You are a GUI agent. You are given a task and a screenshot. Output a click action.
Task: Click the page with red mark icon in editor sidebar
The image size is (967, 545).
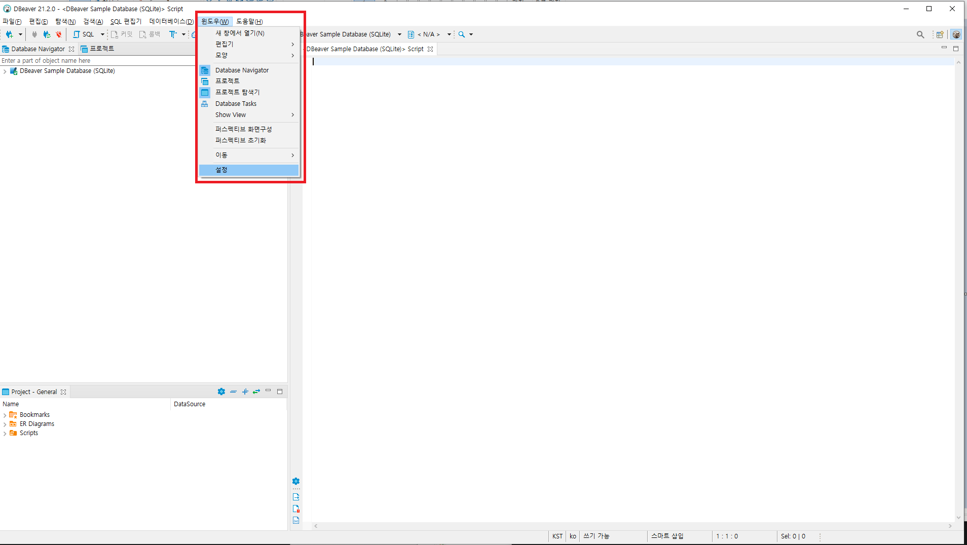296,509
